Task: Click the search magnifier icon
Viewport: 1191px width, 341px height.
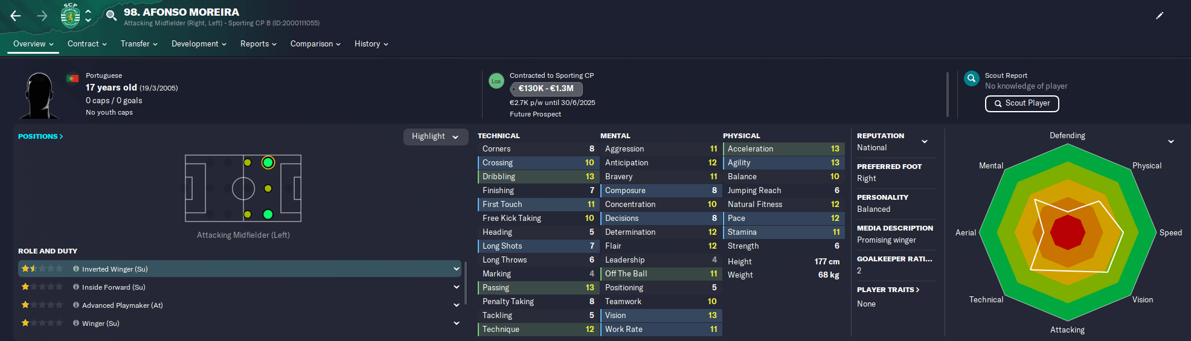Action: click(111, 15)
